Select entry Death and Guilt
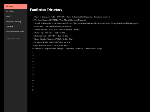 pos(51,36)
